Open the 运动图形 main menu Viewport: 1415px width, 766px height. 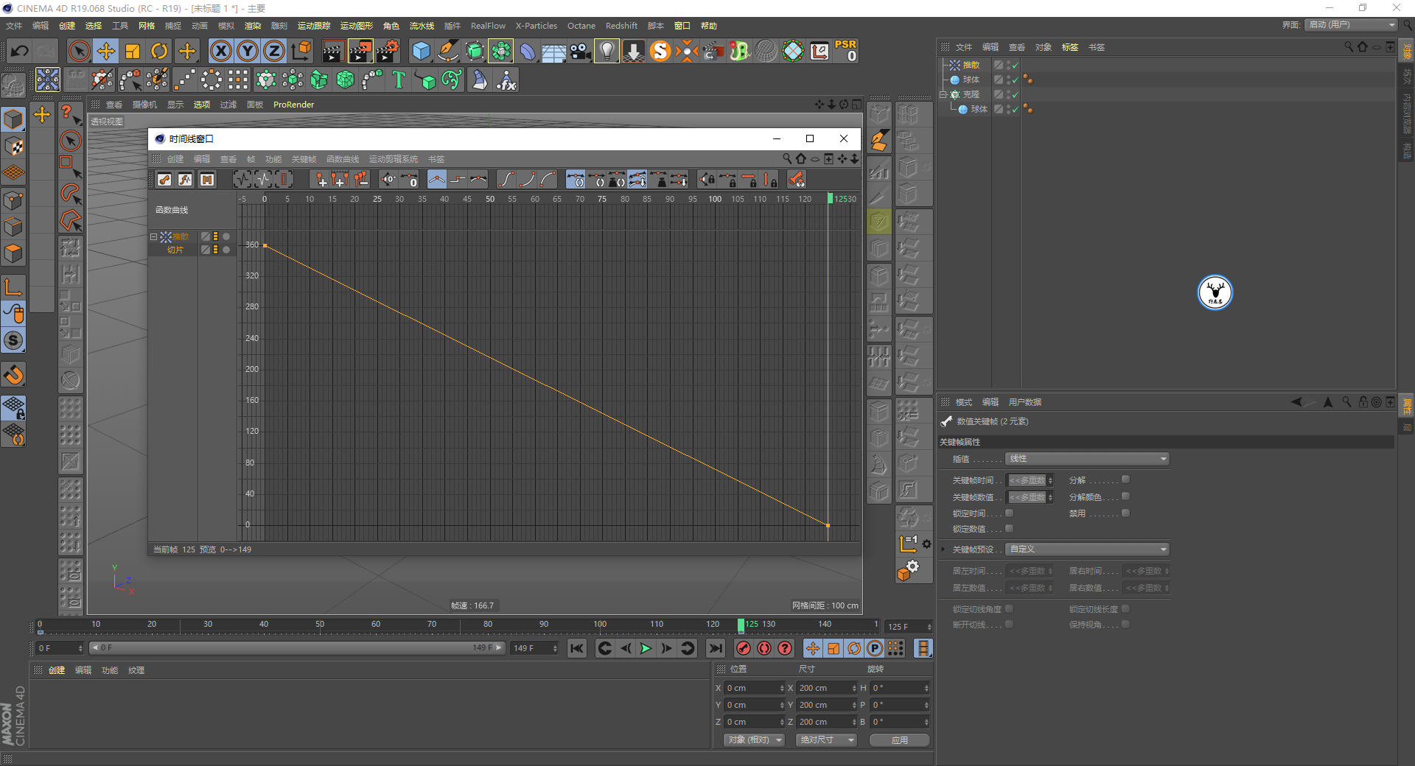point(357,26)
